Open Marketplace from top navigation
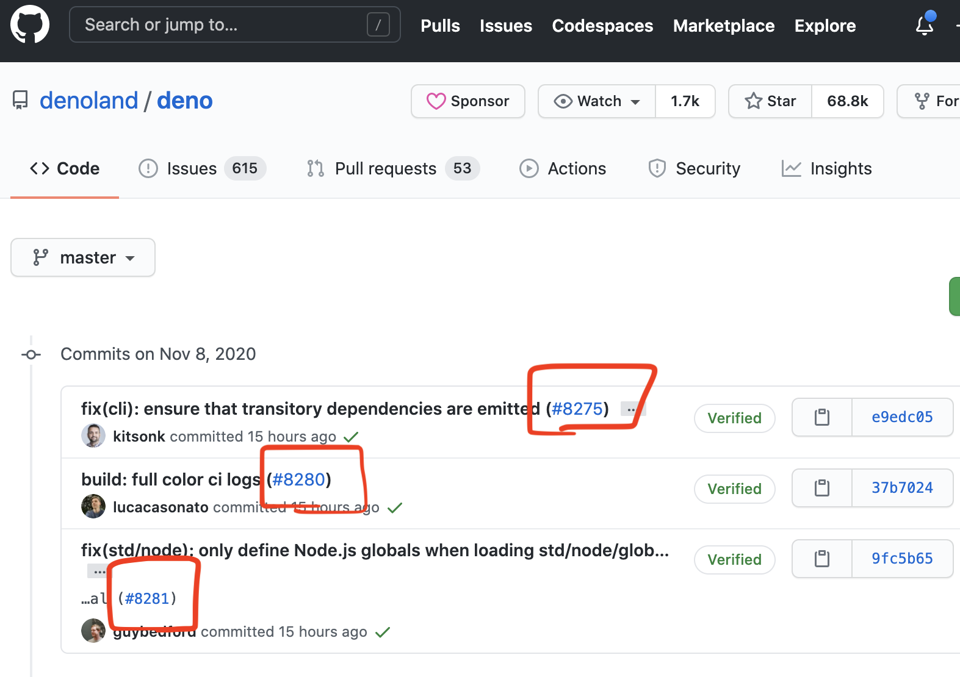The image size is (960, 677). [x=724, y=26]
